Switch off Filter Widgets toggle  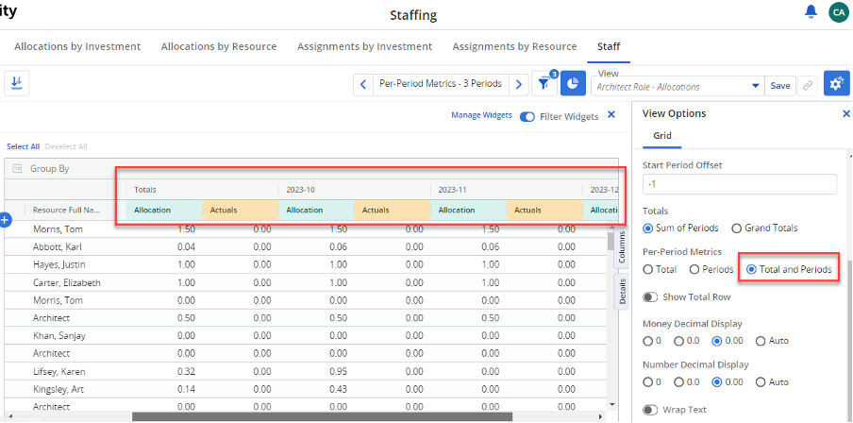coord(527,116)
